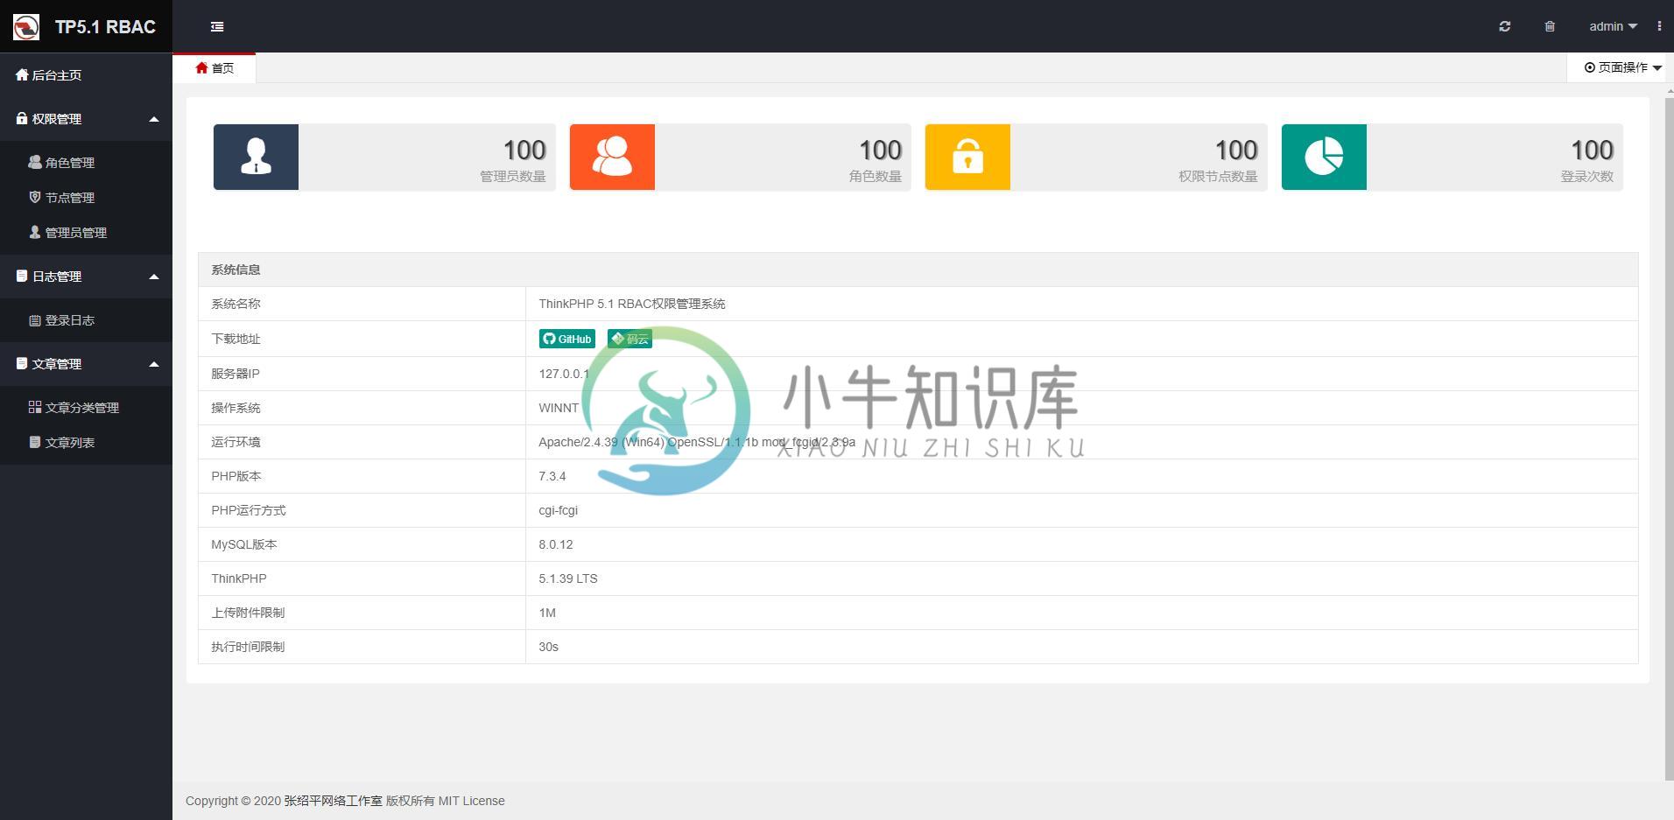This screenshot has width=1674, height=820.
Task: Open 后台主页 in the sidebar
Action: pos(86,75)
